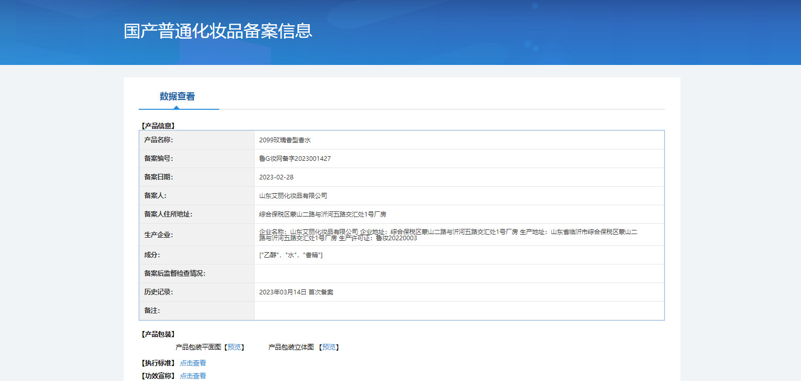Select the product name 2099玫瑰香型香水
Screen dimensions: 801x381
(285, 140)
